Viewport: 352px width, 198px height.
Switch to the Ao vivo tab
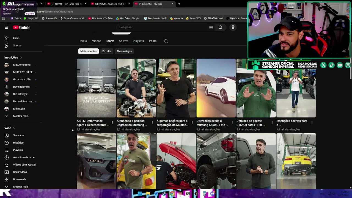click(123, 41)
